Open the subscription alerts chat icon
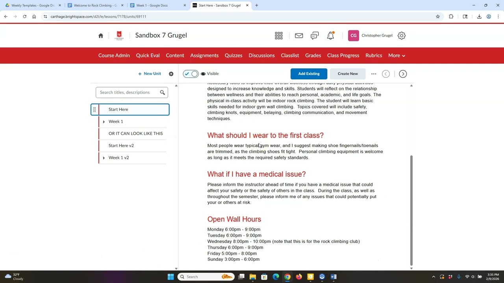 315,36
